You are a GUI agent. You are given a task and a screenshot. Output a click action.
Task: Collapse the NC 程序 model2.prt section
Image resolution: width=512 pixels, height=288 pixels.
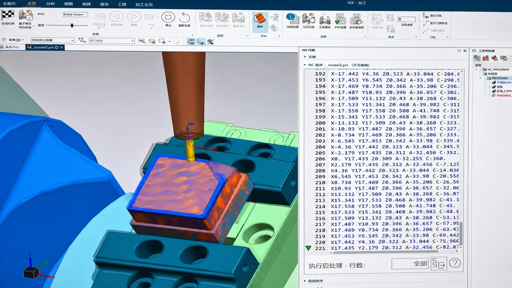tap(305, 65)
